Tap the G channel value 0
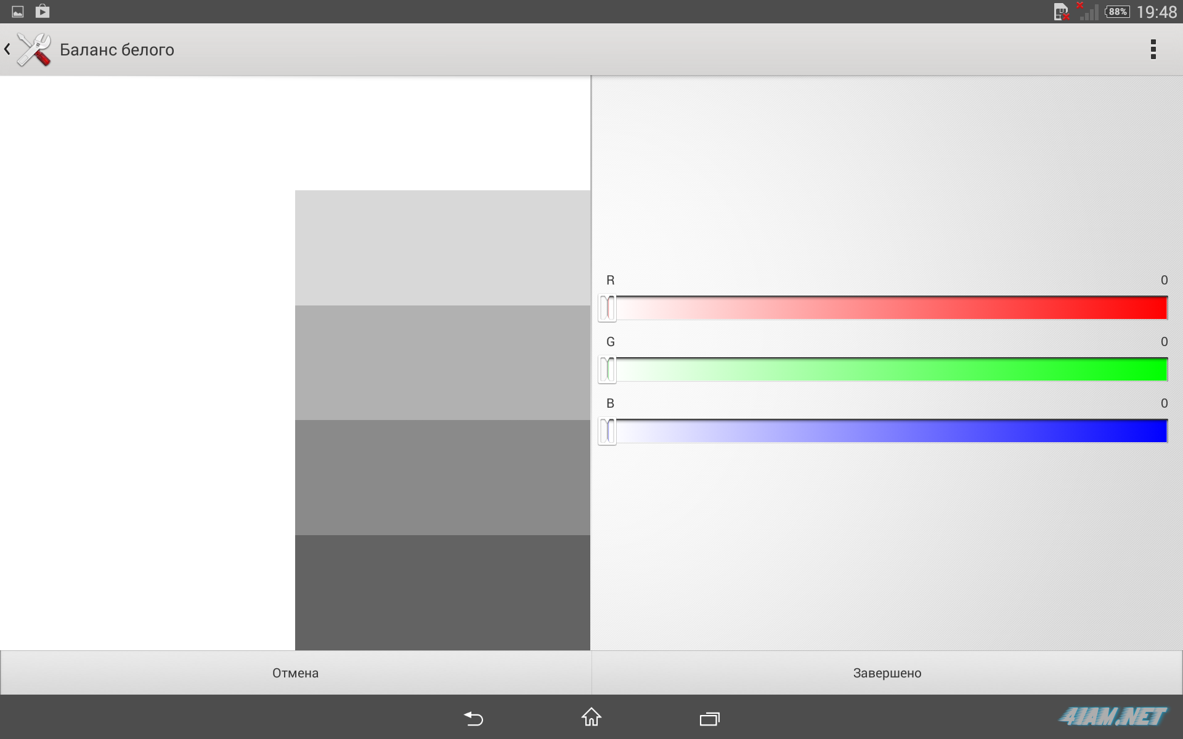This screenshot has width=1183, height=739. coord(1164,342)
